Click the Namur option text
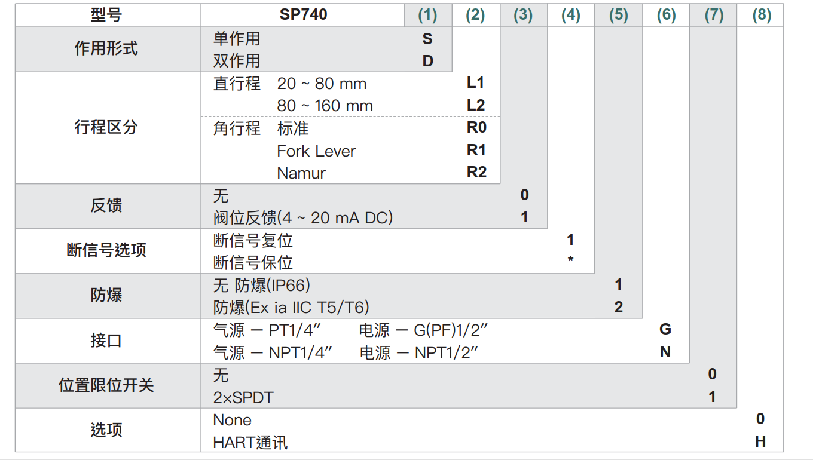The image size is (813, 460). pyautogui.click(x=301, y=173)
